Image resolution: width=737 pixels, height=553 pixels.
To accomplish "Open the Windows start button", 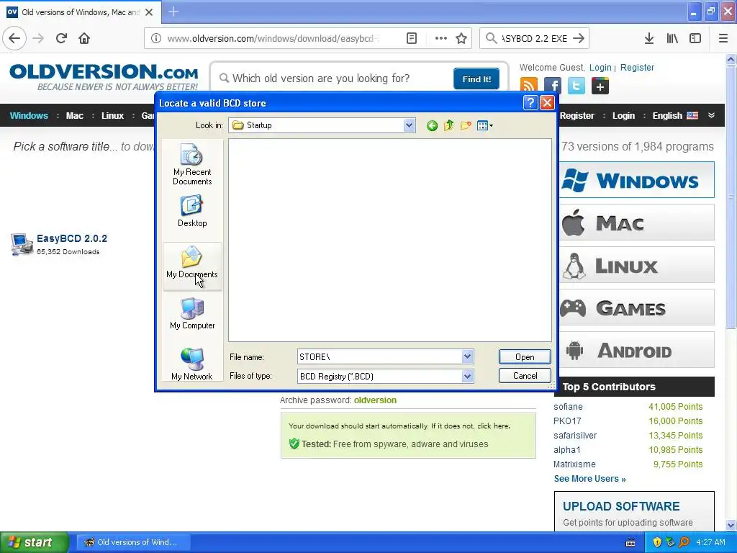I will [x=34, y=542].
